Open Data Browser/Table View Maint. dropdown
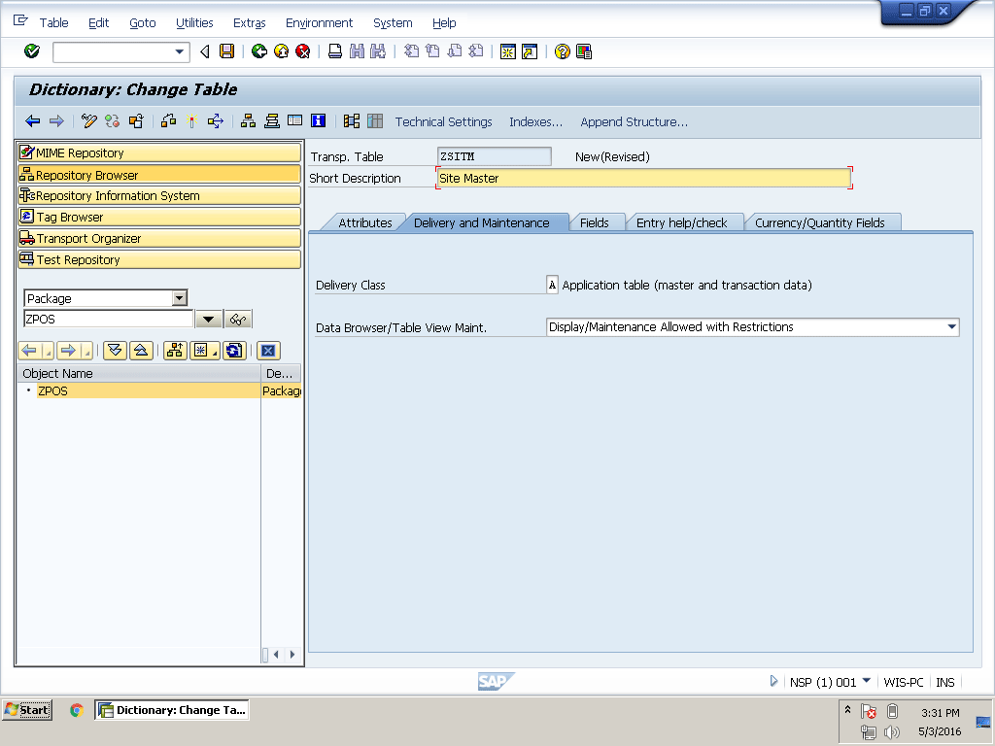Viewport: 995px width, 746px height. click(x=951, y=327)
